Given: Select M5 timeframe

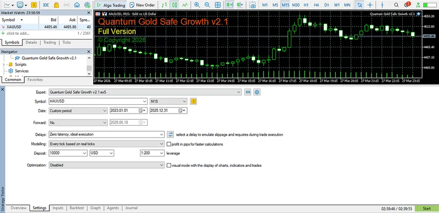Looking at the screenshot, I should [x=275, y=5].
